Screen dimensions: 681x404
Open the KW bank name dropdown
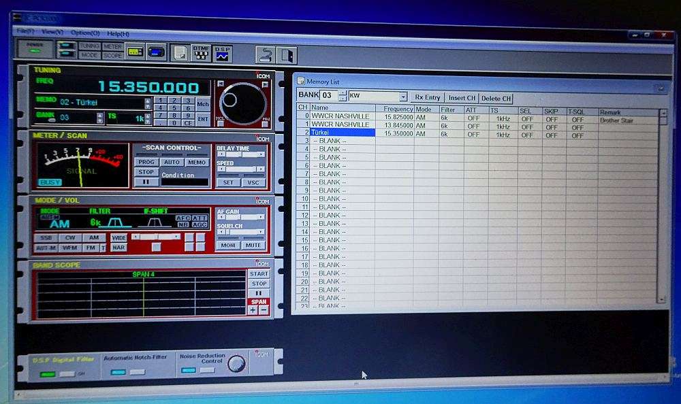403,98
